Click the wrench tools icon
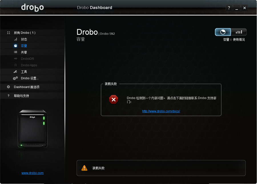The image size is (257, 184). click(x=15, y=72)
